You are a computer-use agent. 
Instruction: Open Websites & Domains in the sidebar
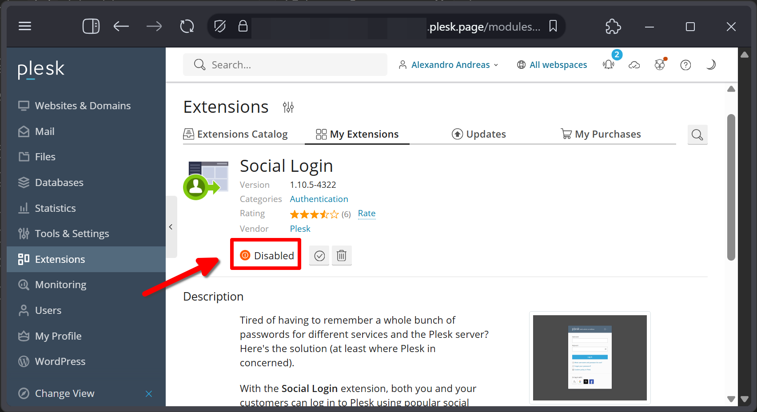(x=86, y=106)
